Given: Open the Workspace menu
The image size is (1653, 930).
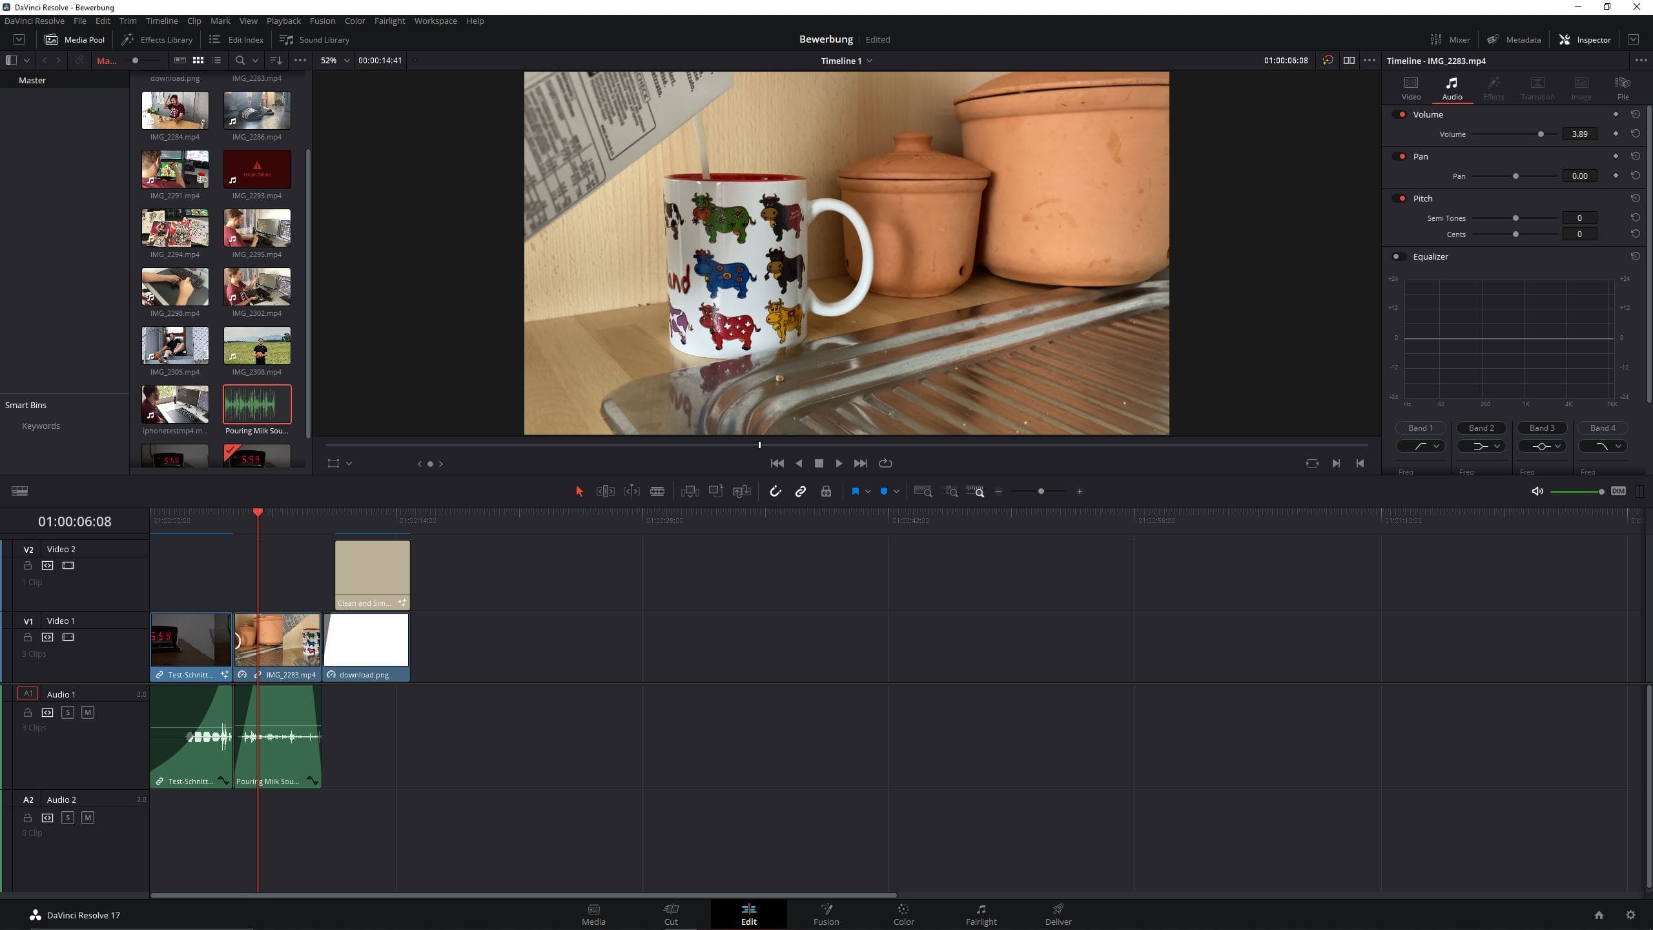Looking at the screenshot, I should (435, 21).
